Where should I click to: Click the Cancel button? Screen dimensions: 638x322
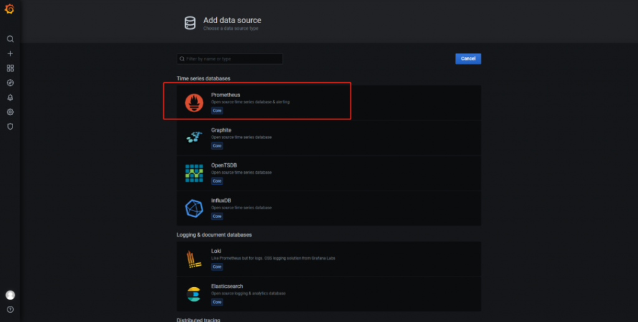pos(468,59)
